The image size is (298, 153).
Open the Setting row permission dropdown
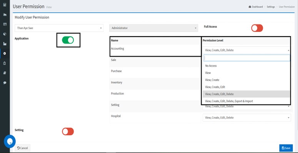pyautogui.click(x=247, y=107)
